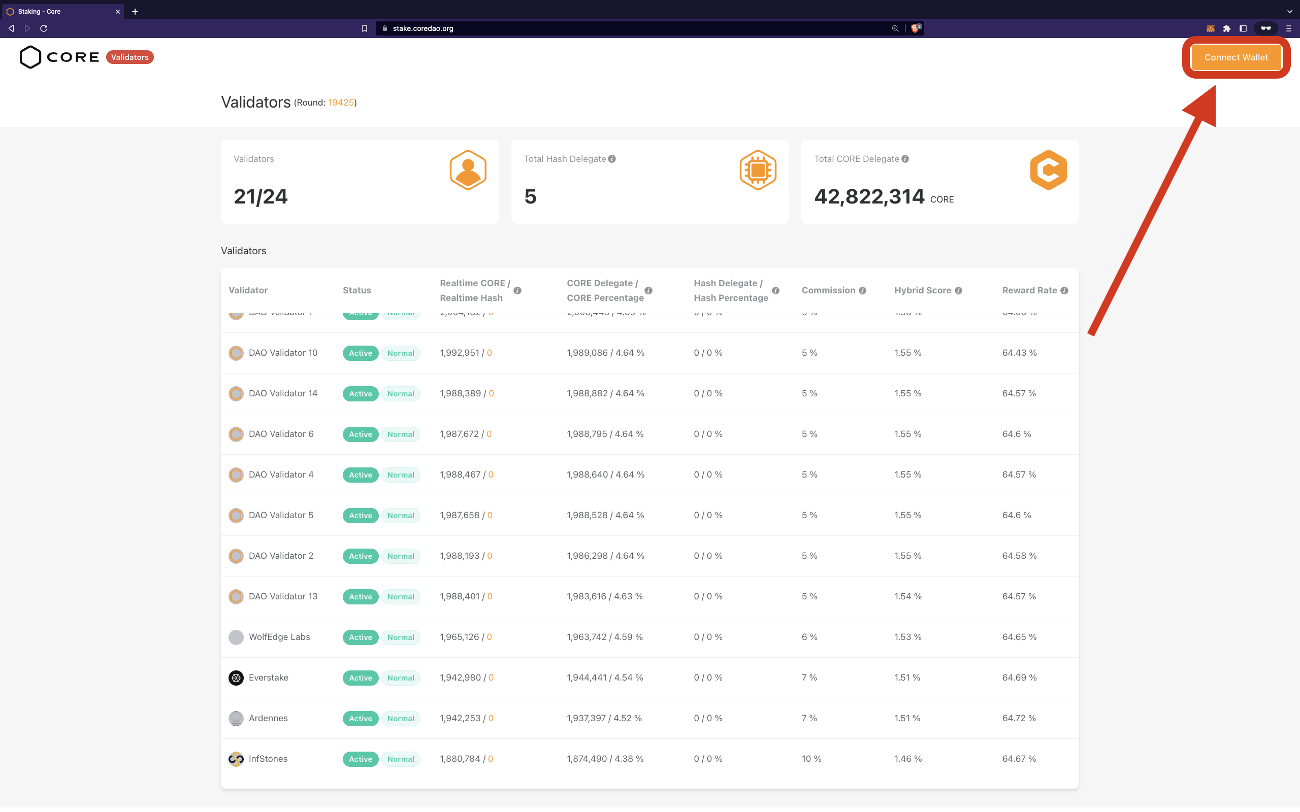
Task: Click the InfStones validator logo
Action: pyautogui.click(x=236, y=759)
